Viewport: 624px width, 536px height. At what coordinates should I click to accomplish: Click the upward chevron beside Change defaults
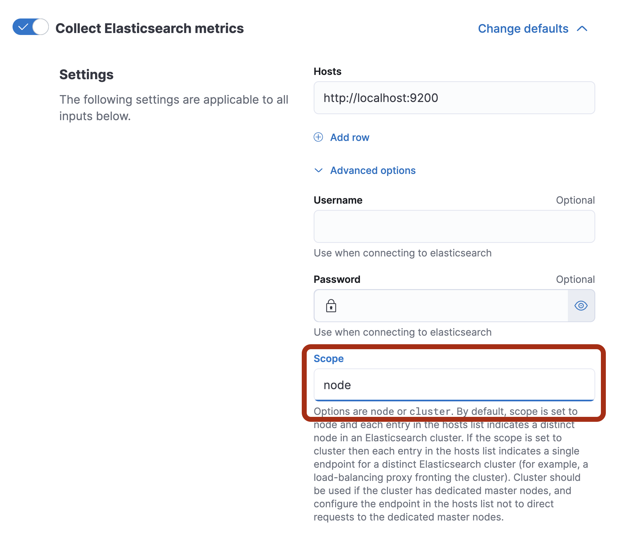pyautogui.click(x=583, y=28)
